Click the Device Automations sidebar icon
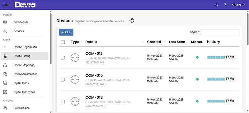Screen dimensions: 249x113 (x=5, y=74)
